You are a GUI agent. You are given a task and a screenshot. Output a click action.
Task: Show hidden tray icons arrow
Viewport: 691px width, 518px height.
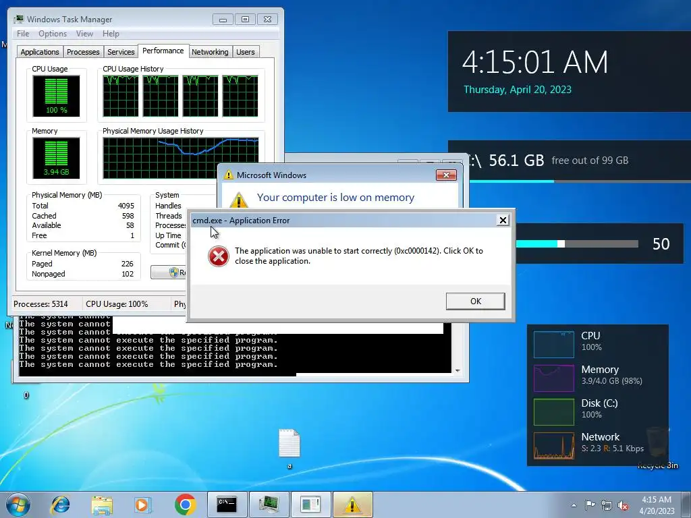574,505
